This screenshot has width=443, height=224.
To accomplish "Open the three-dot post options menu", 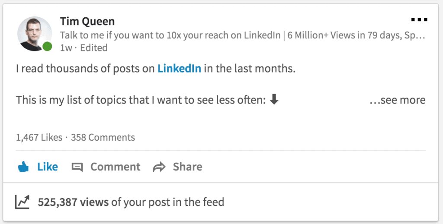I will coord(419,20).
